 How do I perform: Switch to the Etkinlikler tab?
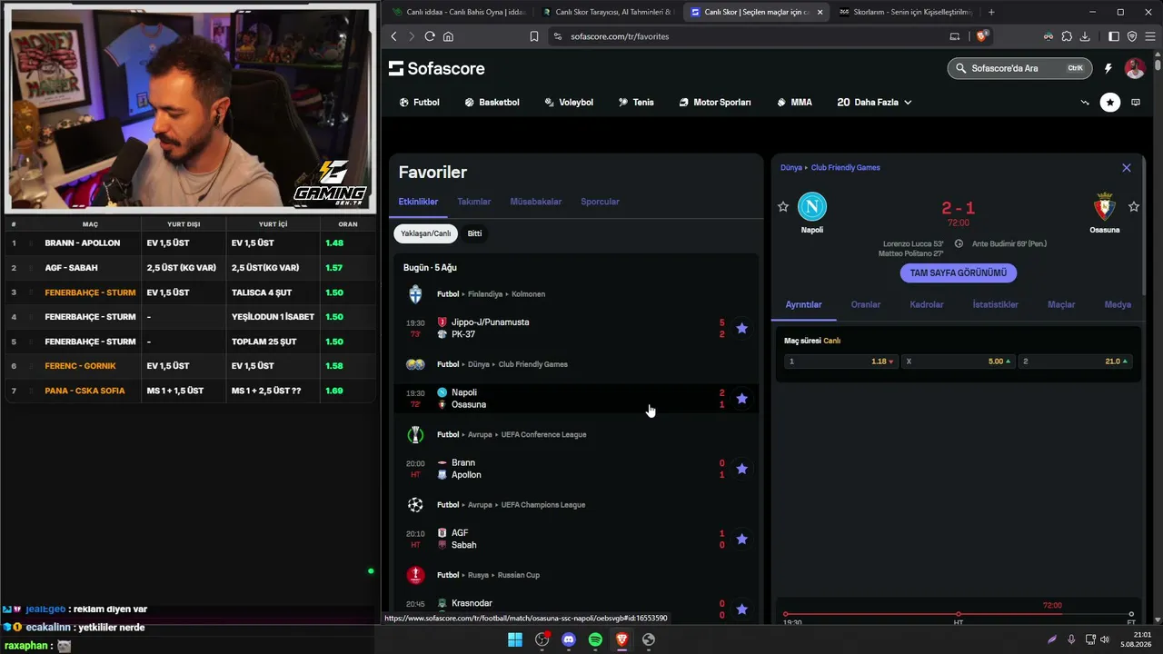click(x=418, y=202)
